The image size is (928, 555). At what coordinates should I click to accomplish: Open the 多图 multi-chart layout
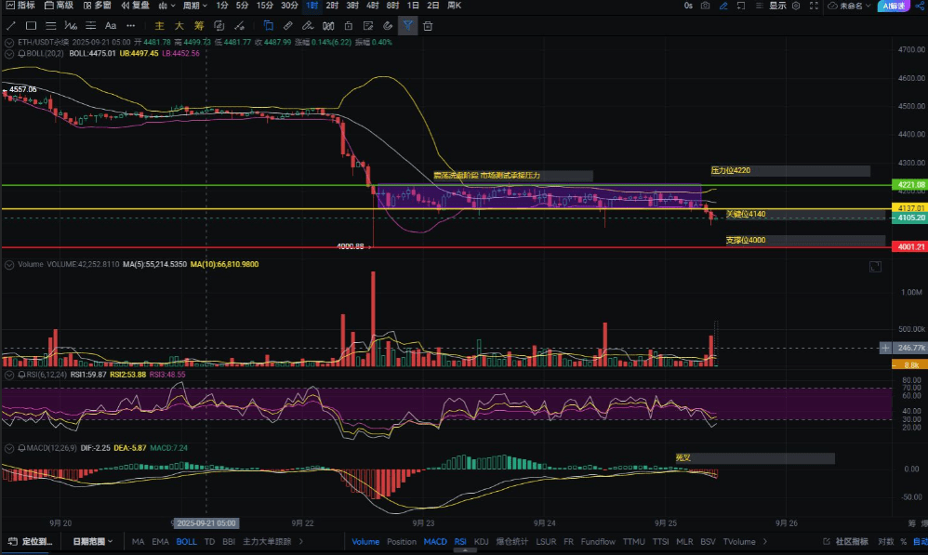97,6
